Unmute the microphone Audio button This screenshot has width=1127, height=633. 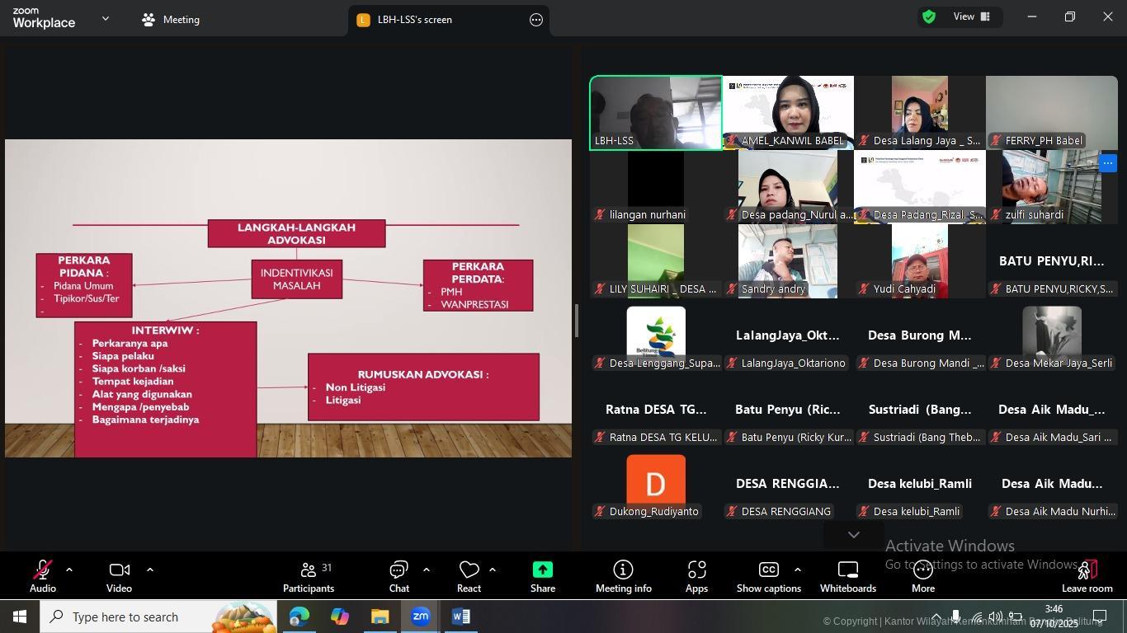tap(42, 577)
